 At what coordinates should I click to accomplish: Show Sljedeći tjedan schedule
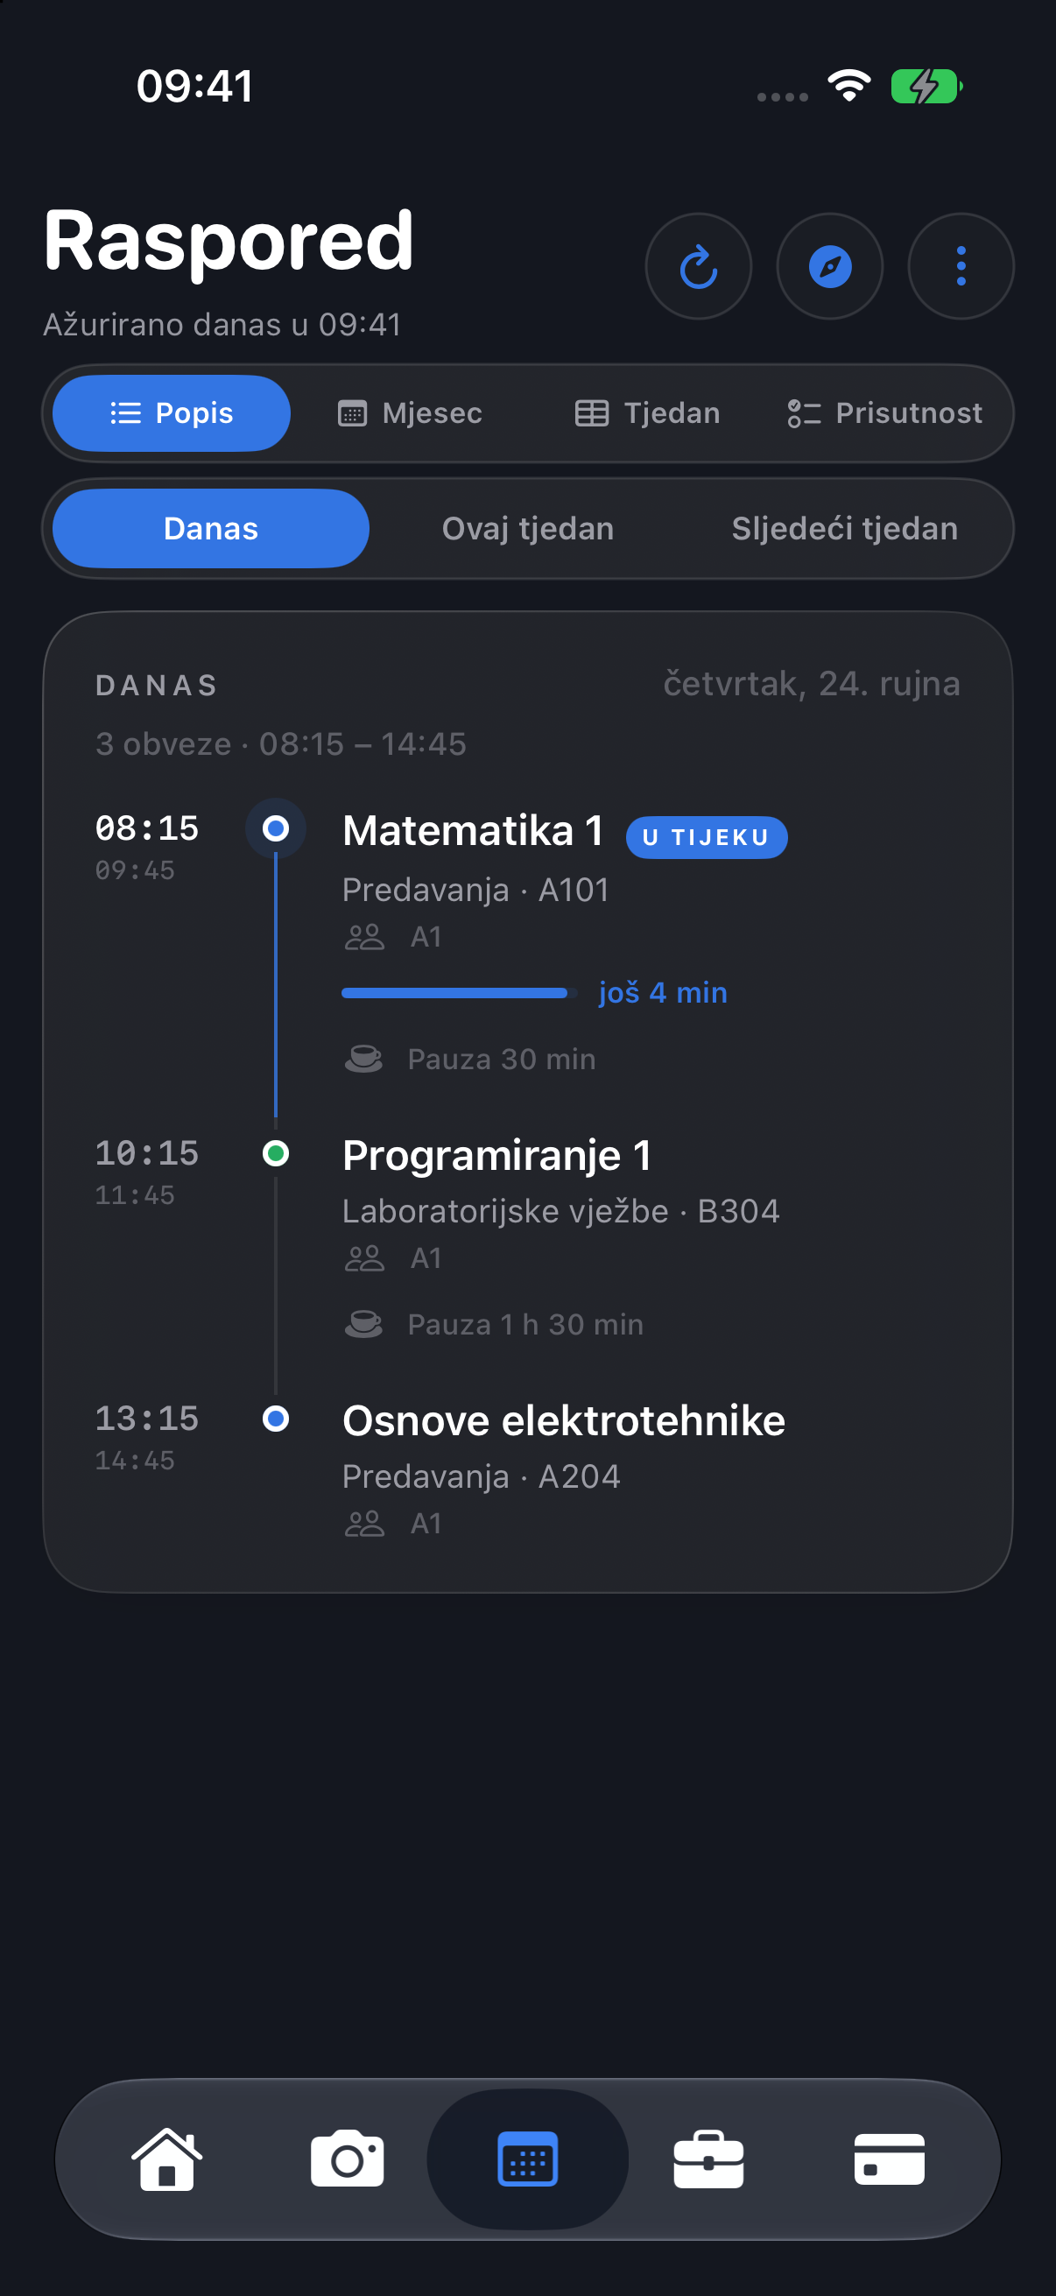click(845, 529)
